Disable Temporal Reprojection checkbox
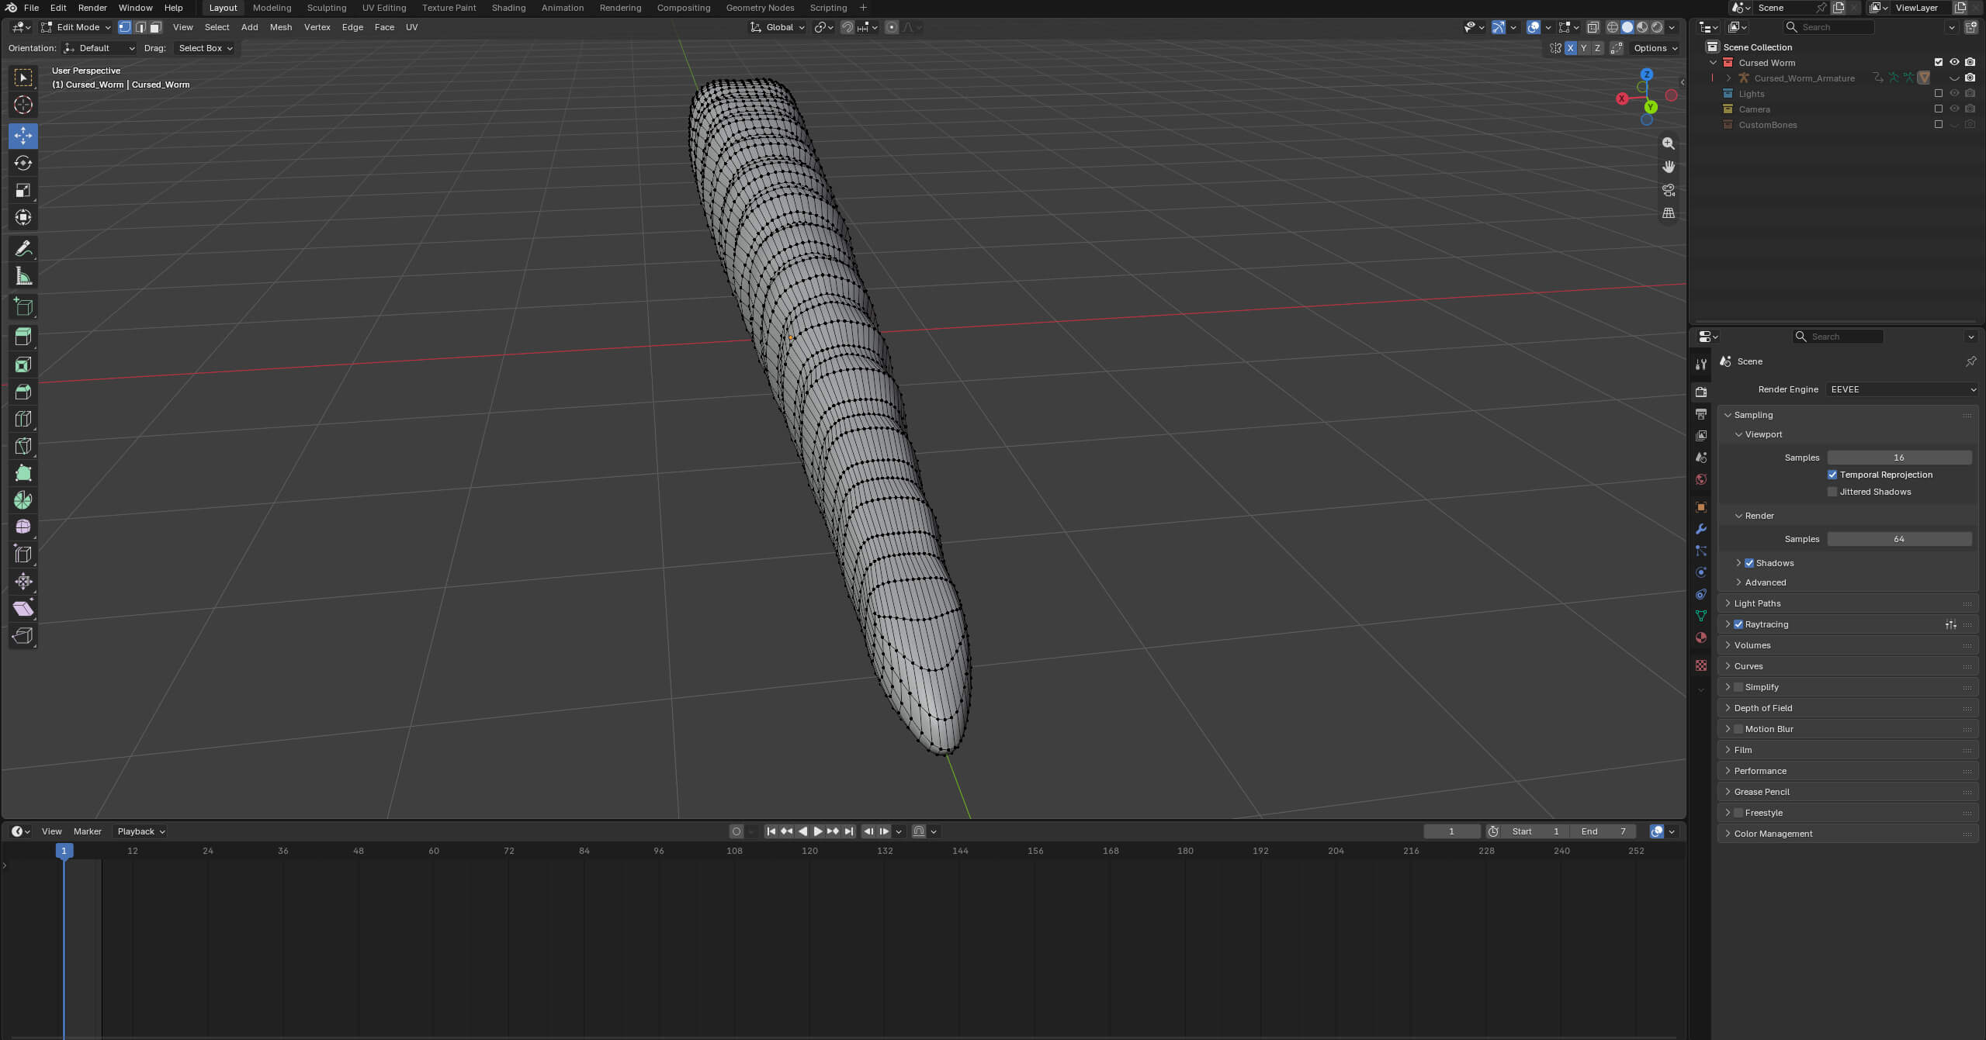Image resolution: width=1986 pixels, height=1040 pixels. pos(1832,475)
